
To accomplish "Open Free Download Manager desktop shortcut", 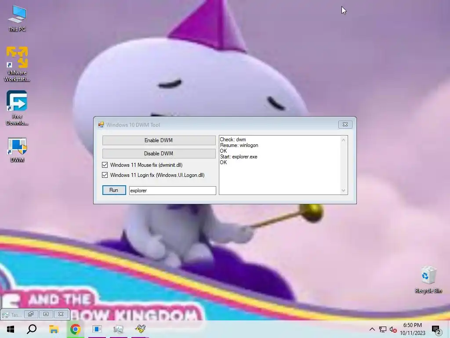I will 17,108.
